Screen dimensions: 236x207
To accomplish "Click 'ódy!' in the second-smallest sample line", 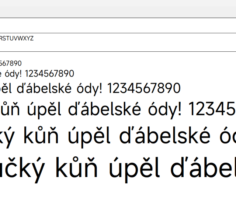I will point(14,74).
